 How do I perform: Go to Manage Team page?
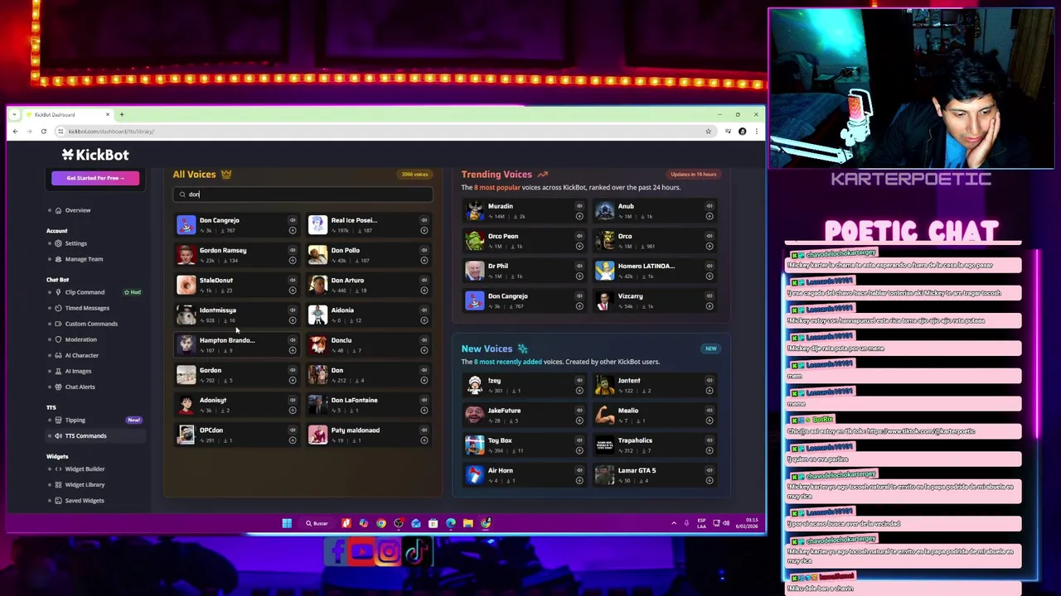click(84, 259)
